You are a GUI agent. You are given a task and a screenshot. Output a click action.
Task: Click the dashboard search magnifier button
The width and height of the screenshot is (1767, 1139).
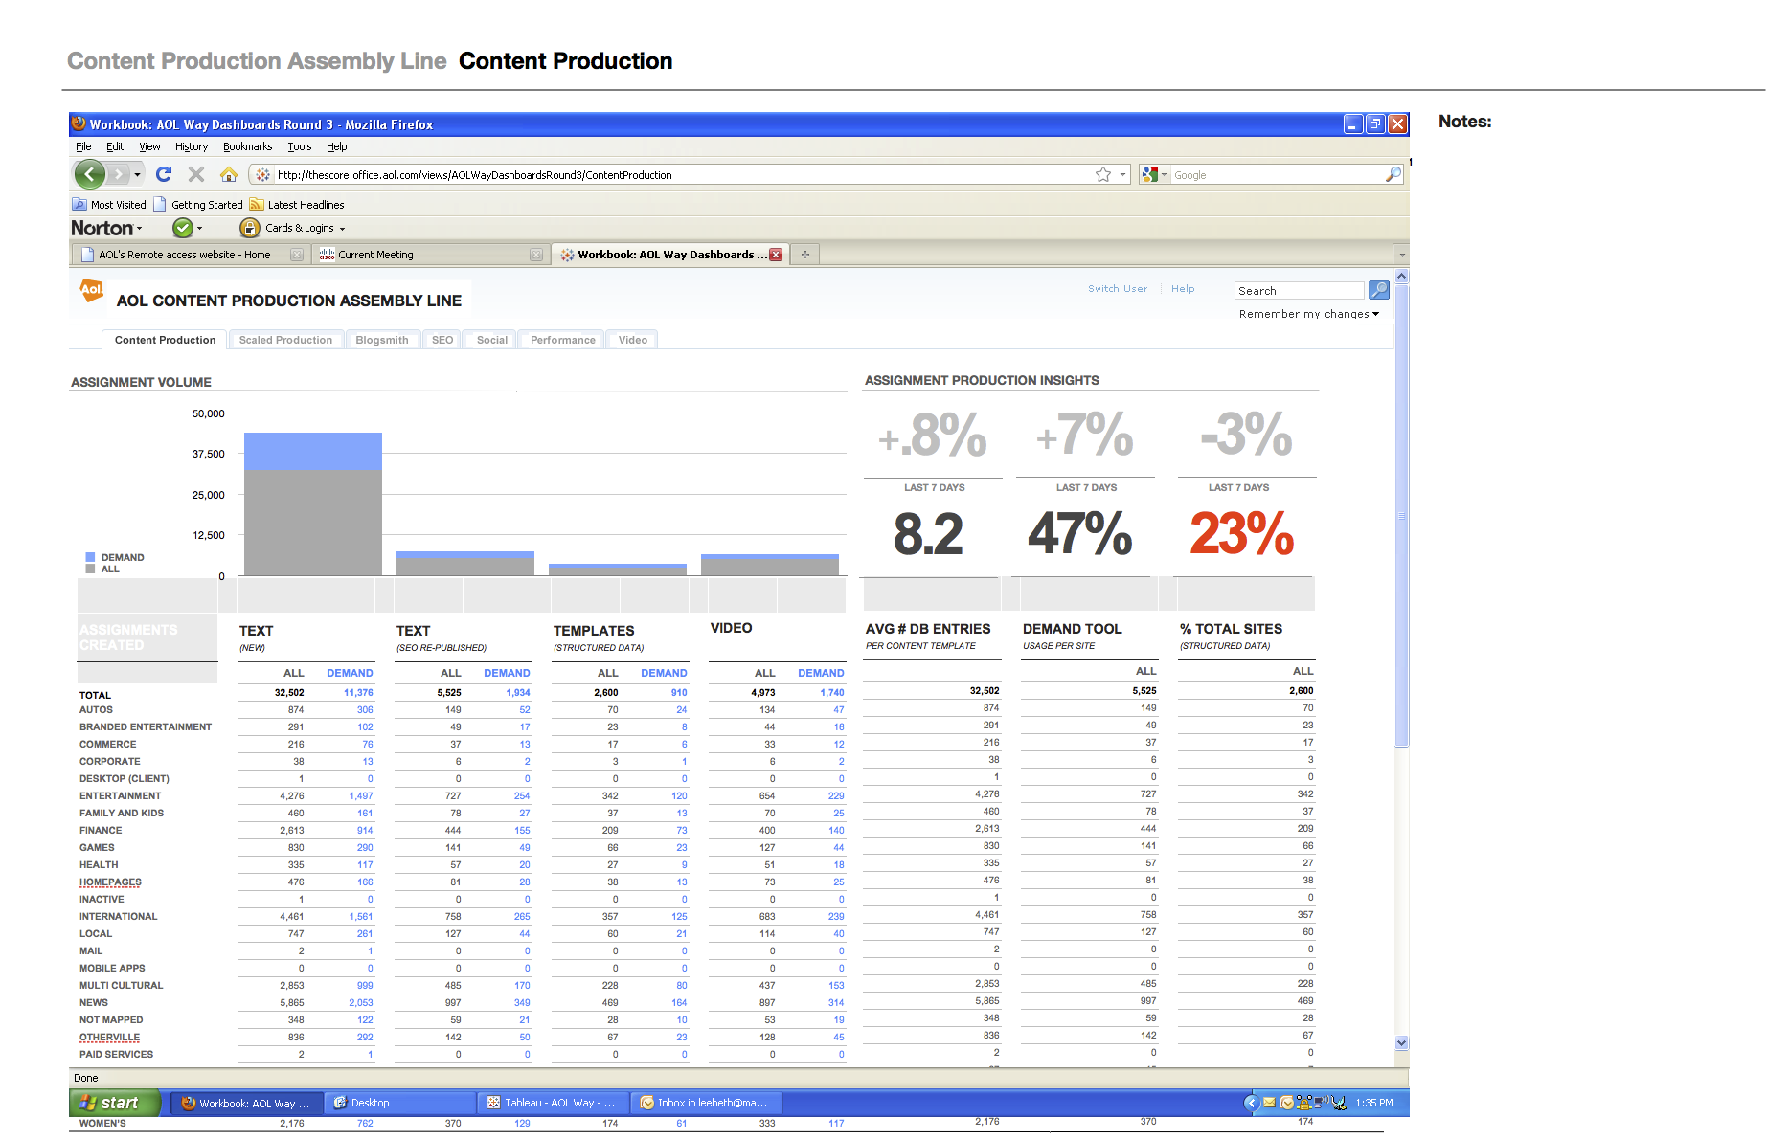click(x=1379, y=290)
